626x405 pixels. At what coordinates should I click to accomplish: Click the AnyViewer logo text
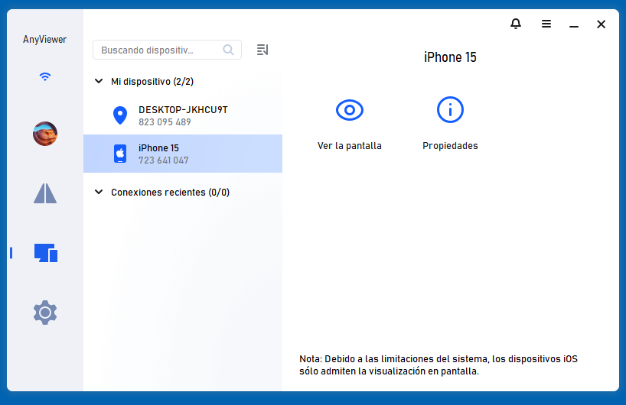[44, 40]
